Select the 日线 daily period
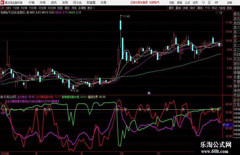Screen dimensions: 240x155 [60, 8]
